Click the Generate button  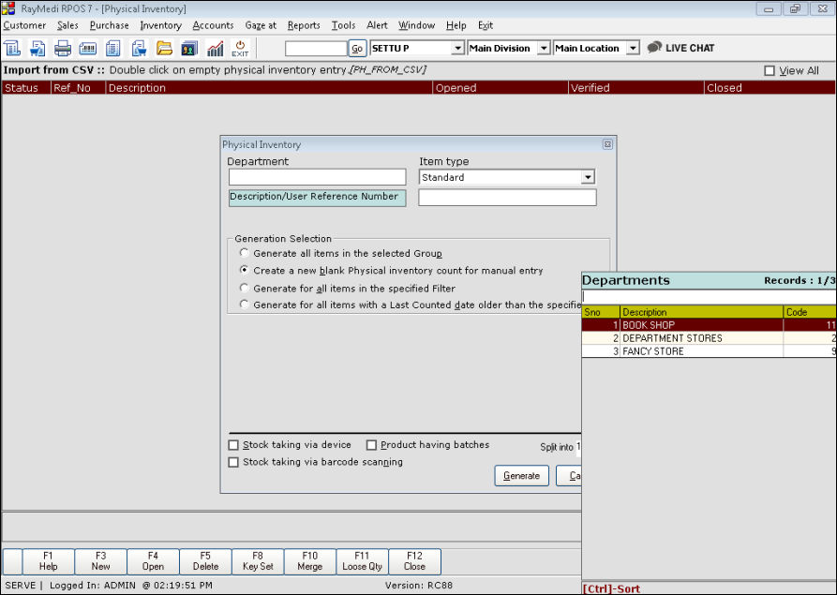(521, 476)
